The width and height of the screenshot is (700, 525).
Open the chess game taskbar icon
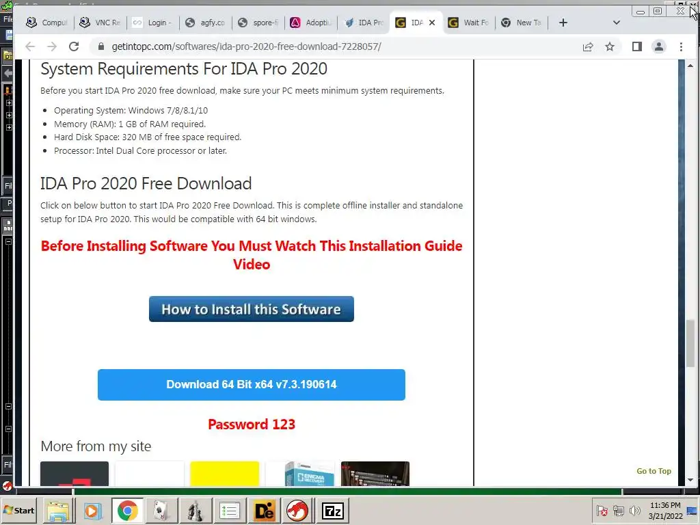coord(195,511)
